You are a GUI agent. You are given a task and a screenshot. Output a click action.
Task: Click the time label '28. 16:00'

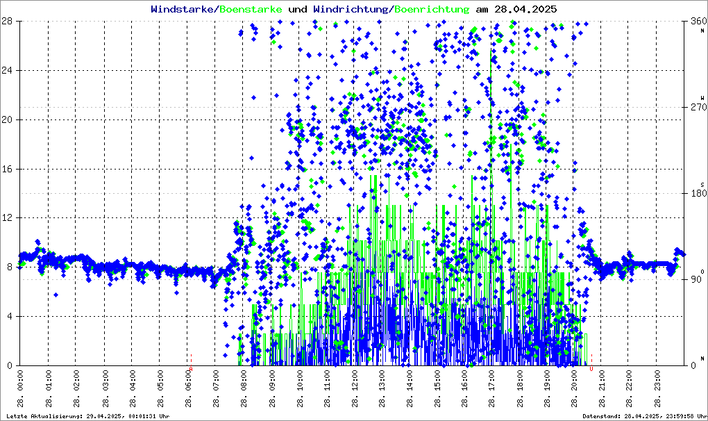pos(464,388)
